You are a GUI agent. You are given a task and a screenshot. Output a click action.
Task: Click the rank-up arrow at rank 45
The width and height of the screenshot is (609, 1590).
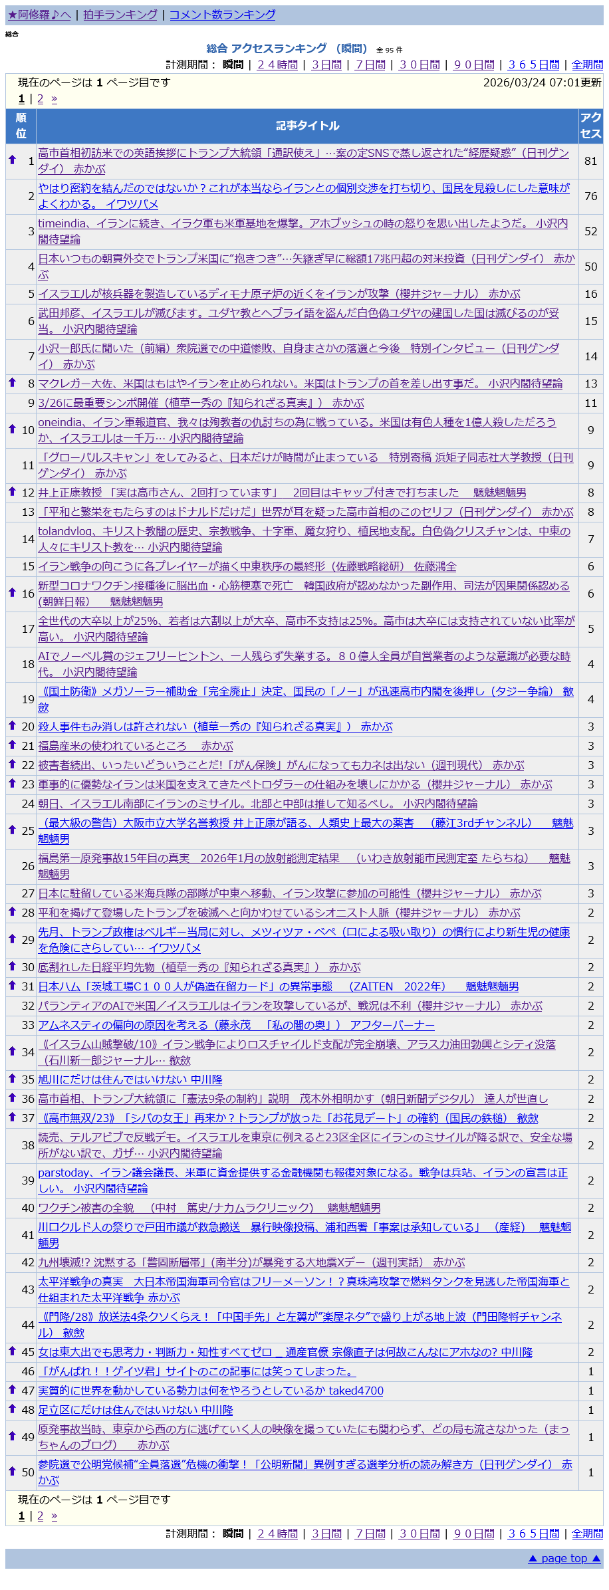click(x=12, y=1351)
